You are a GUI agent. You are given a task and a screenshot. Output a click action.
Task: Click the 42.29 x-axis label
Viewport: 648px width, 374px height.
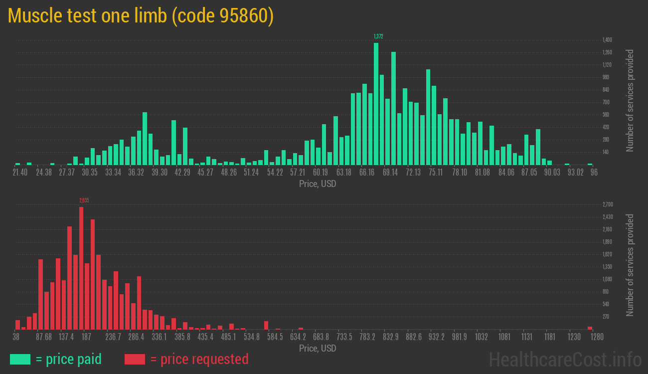coord(182,173)
